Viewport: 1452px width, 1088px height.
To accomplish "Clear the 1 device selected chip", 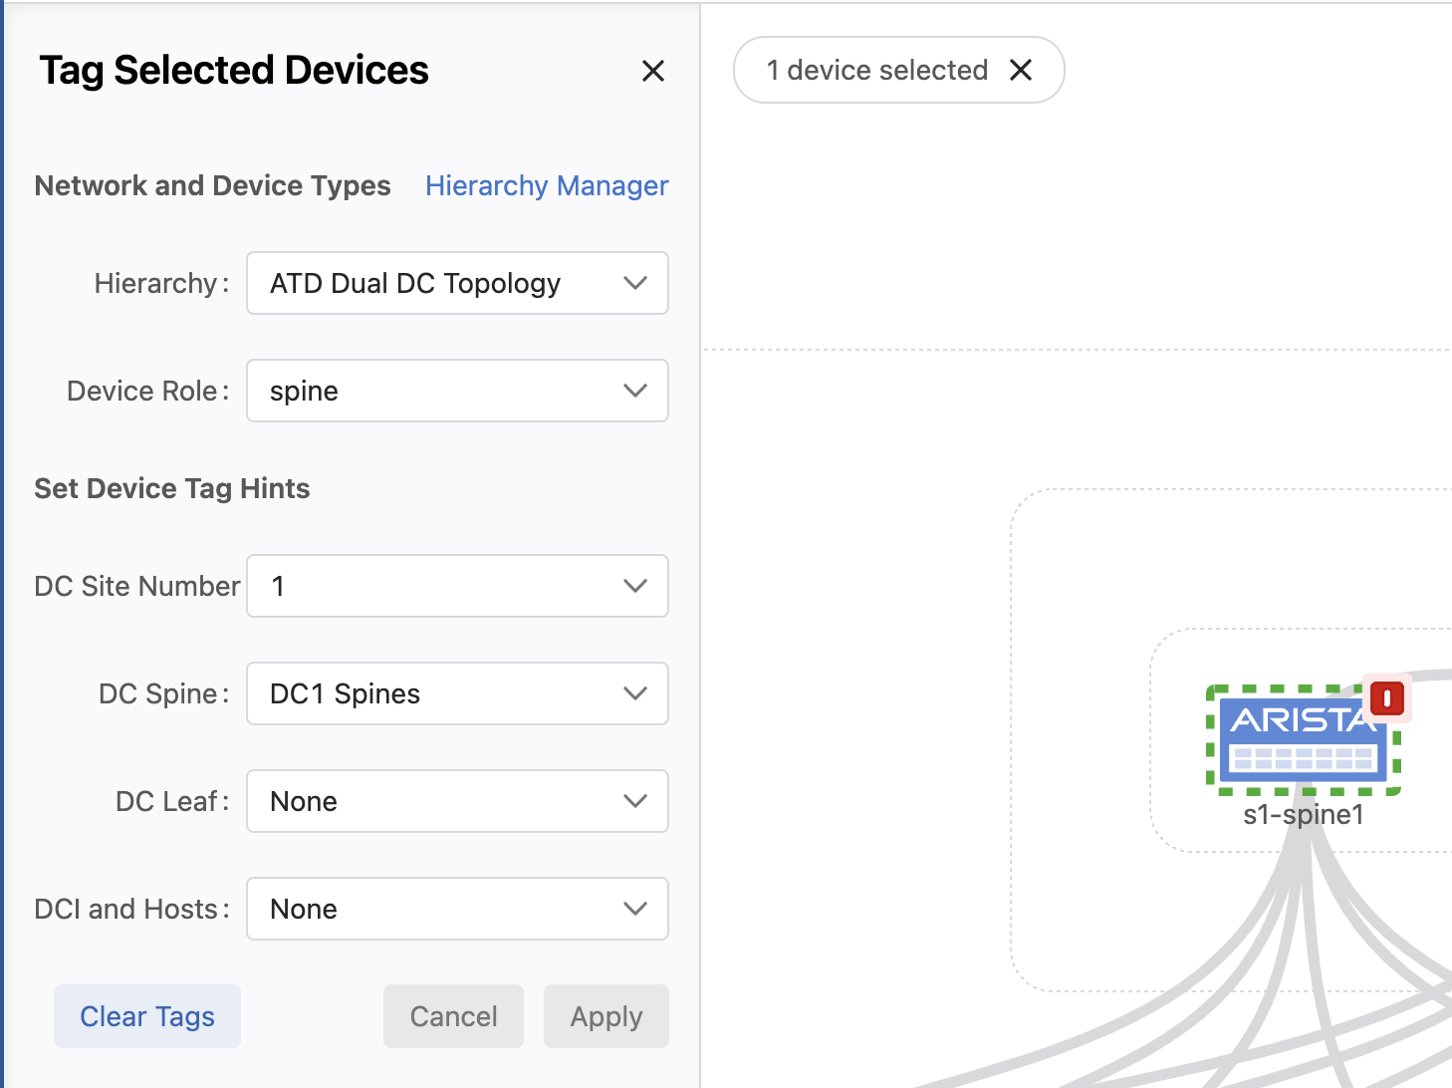I will pyautogui.click(x=1021, y=70).
